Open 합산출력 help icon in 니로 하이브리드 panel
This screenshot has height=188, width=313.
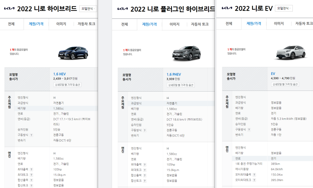pos(31,180)
